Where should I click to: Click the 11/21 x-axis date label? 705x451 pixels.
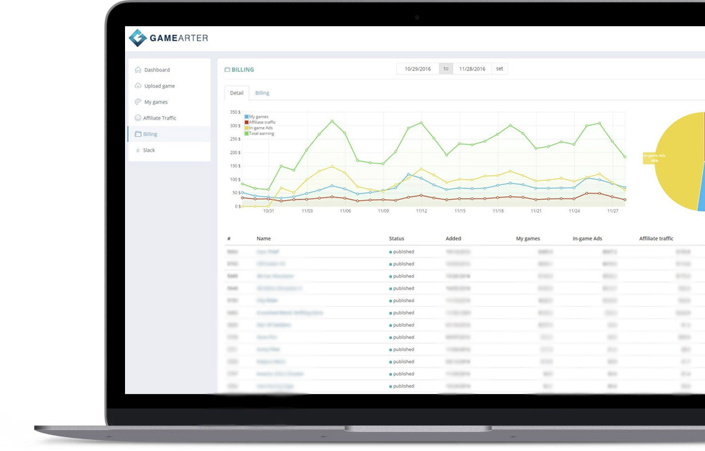[x=536, y=211]
